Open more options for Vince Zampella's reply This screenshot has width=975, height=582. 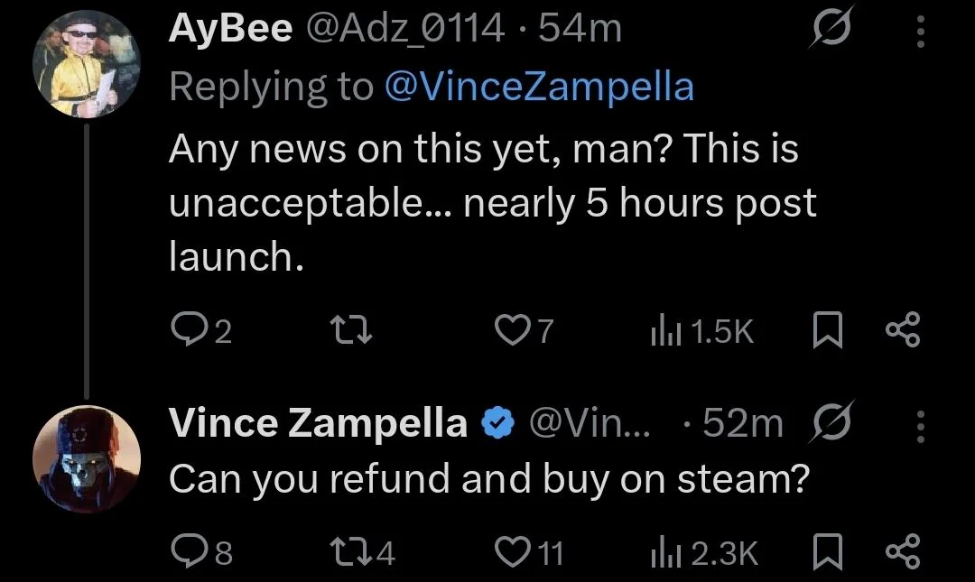point(921,424)
